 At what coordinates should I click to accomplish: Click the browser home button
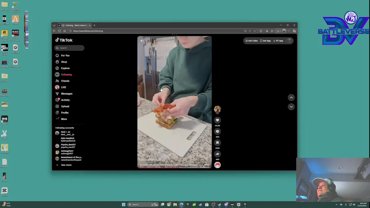[x=64, y=31]
